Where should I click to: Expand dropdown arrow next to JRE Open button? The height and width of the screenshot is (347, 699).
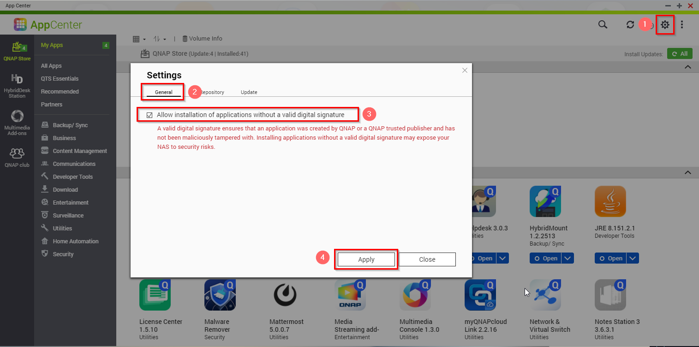(x=633, y=259)
